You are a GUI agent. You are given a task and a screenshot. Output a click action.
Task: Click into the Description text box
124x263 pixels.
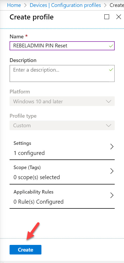[x=62, y=73]
